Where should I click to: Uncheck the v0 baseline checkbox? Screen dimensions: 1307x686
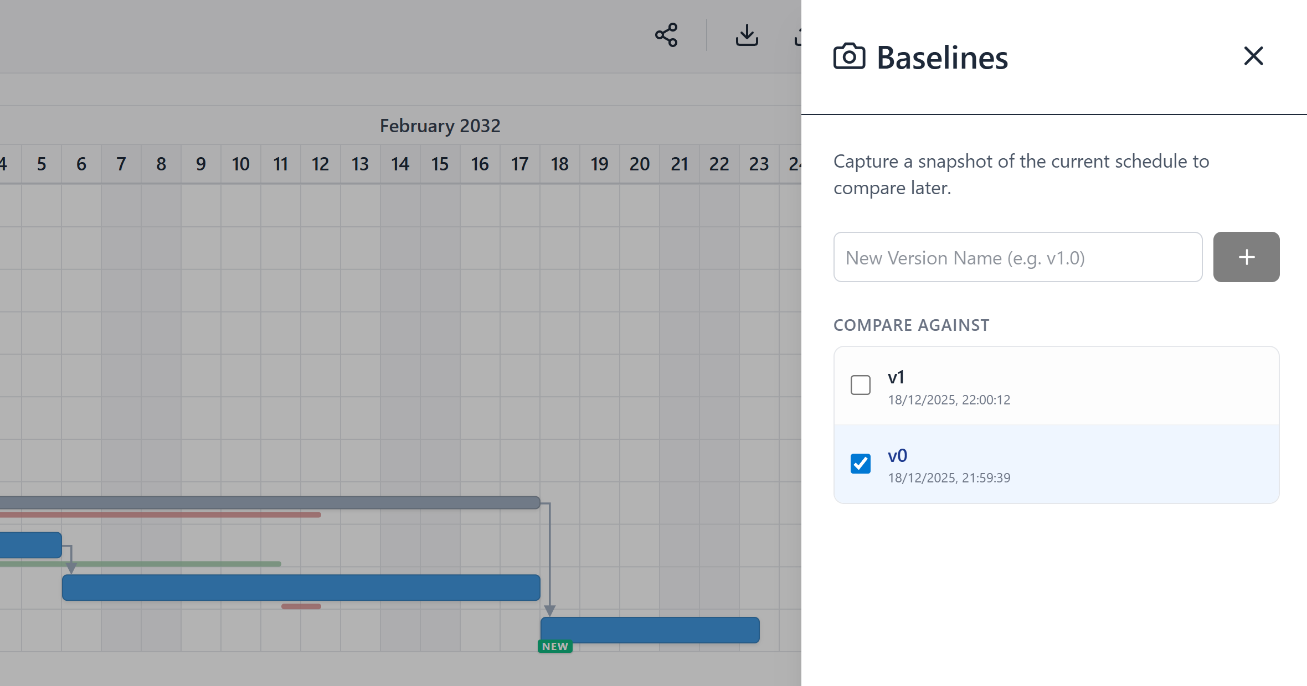pyautogui.click(x=860, y=465)
